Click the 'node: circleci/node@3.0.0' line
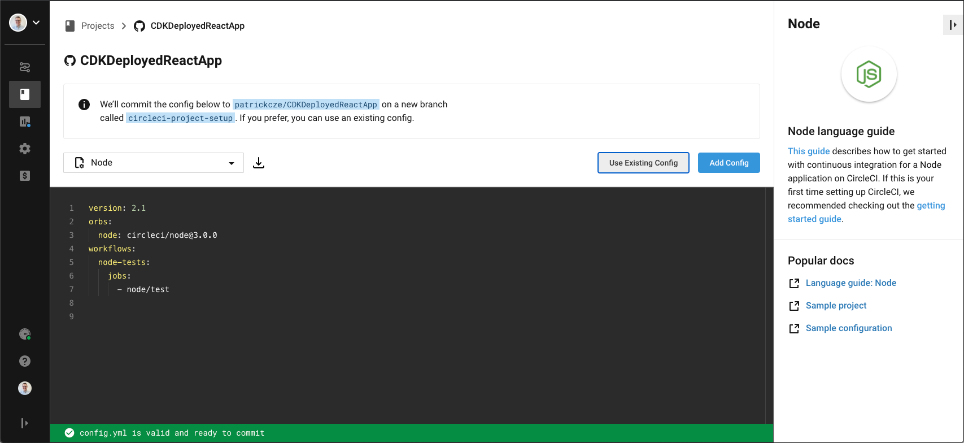Screen dimensions: 964x443 (x=158, y=235)
